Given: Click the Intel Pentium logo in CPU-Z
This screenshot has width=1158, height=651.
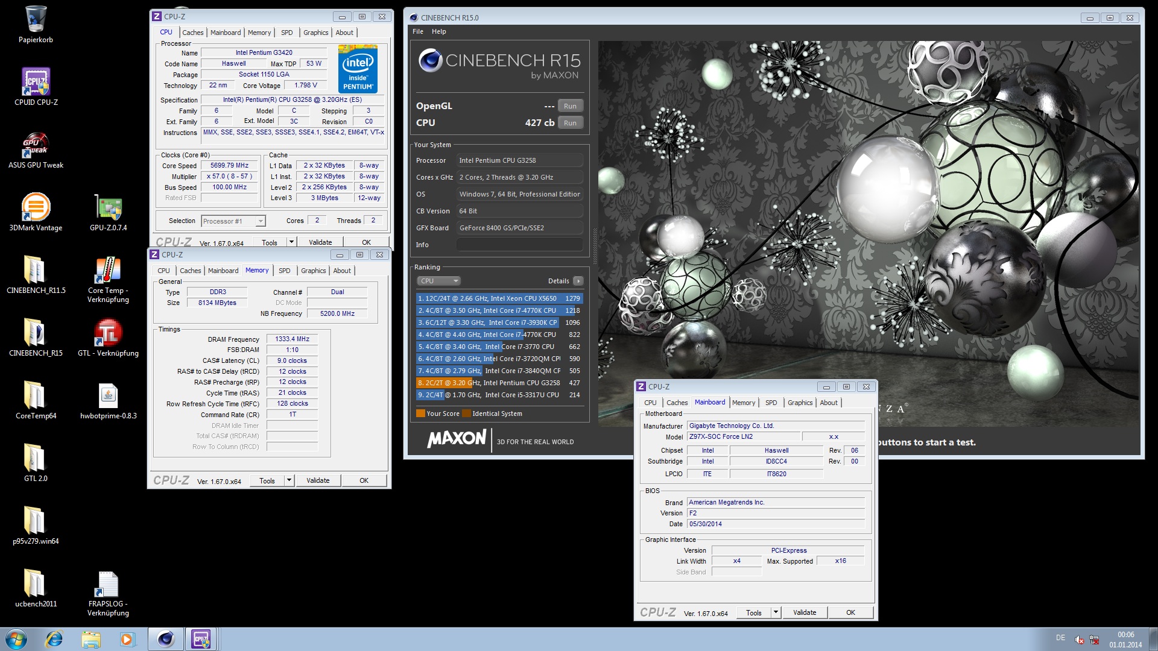Looking at the screenshot, I should click(358, 69).
